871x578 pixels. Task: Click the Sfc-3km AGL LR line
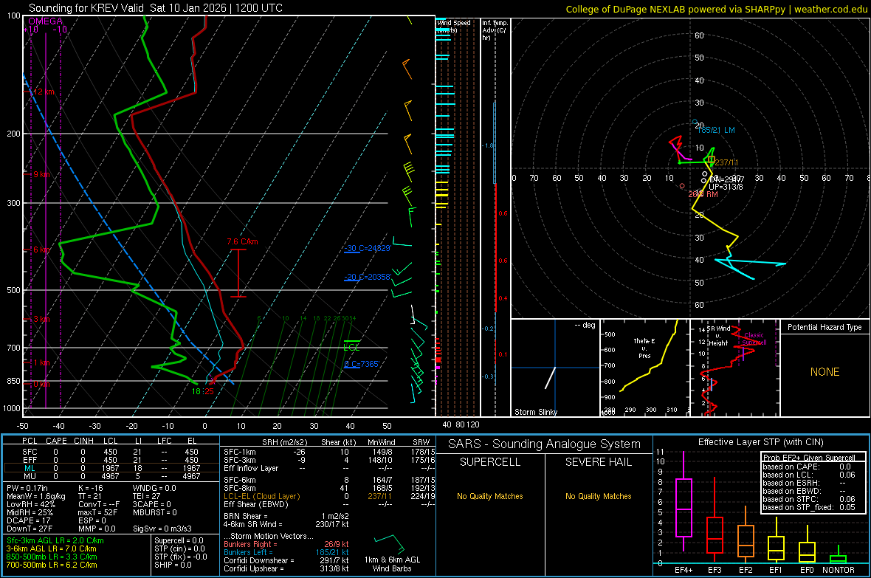pyautogui.click(x=55, y=540)
